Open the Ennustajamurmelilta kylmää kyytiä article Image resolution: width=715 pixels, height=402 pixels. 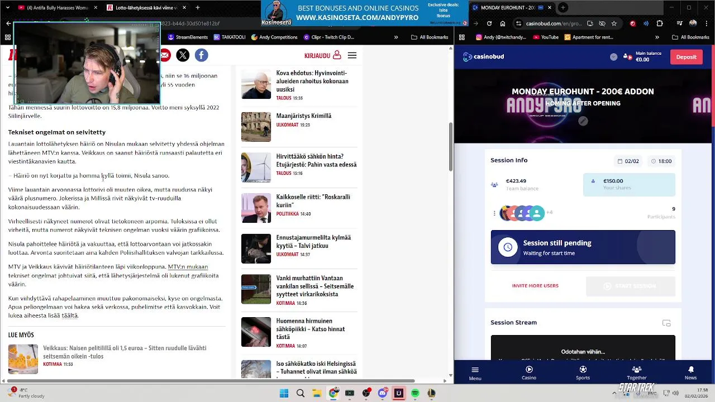point(313,241)
